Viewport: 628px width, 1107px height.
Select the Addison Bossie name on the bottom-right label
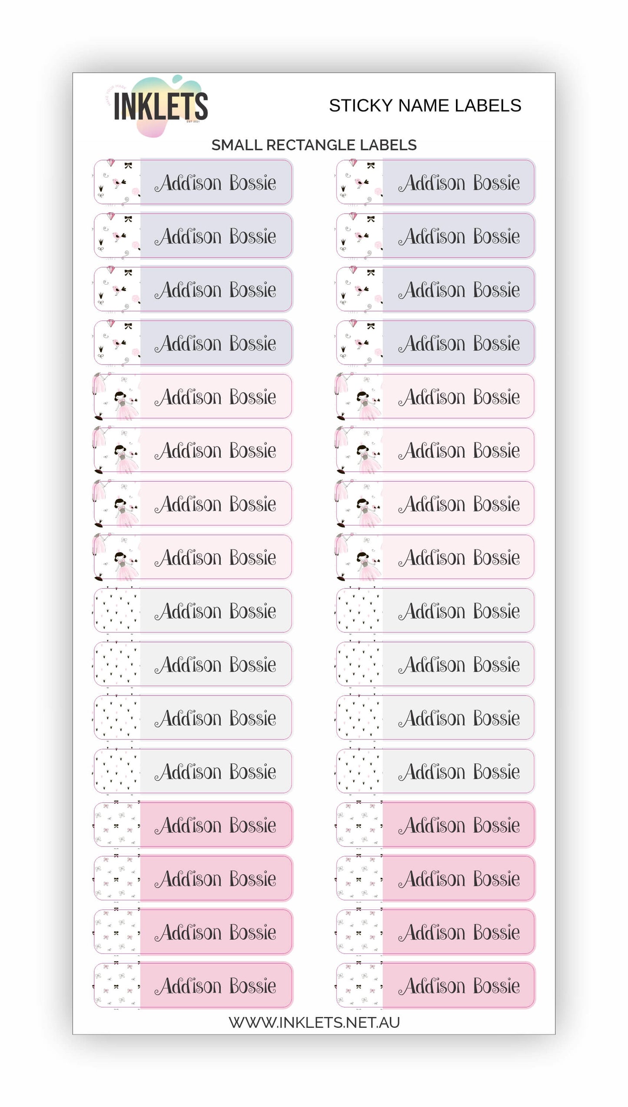click(459, 986)
